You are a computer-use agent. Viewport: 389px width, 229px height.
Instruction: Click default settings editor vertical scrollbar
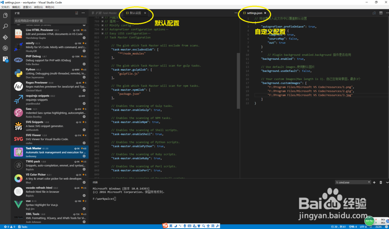pos(238,81)
